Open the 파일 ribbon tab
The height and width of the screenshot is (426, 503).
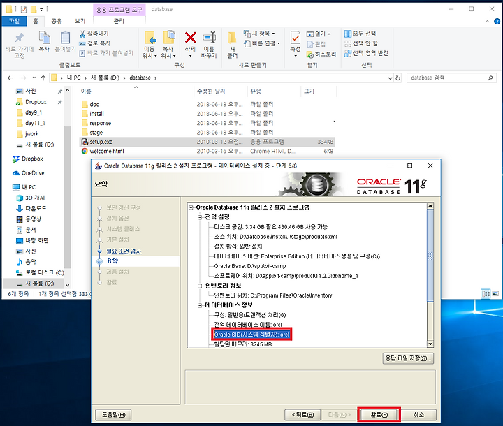[x=14, y=21]
